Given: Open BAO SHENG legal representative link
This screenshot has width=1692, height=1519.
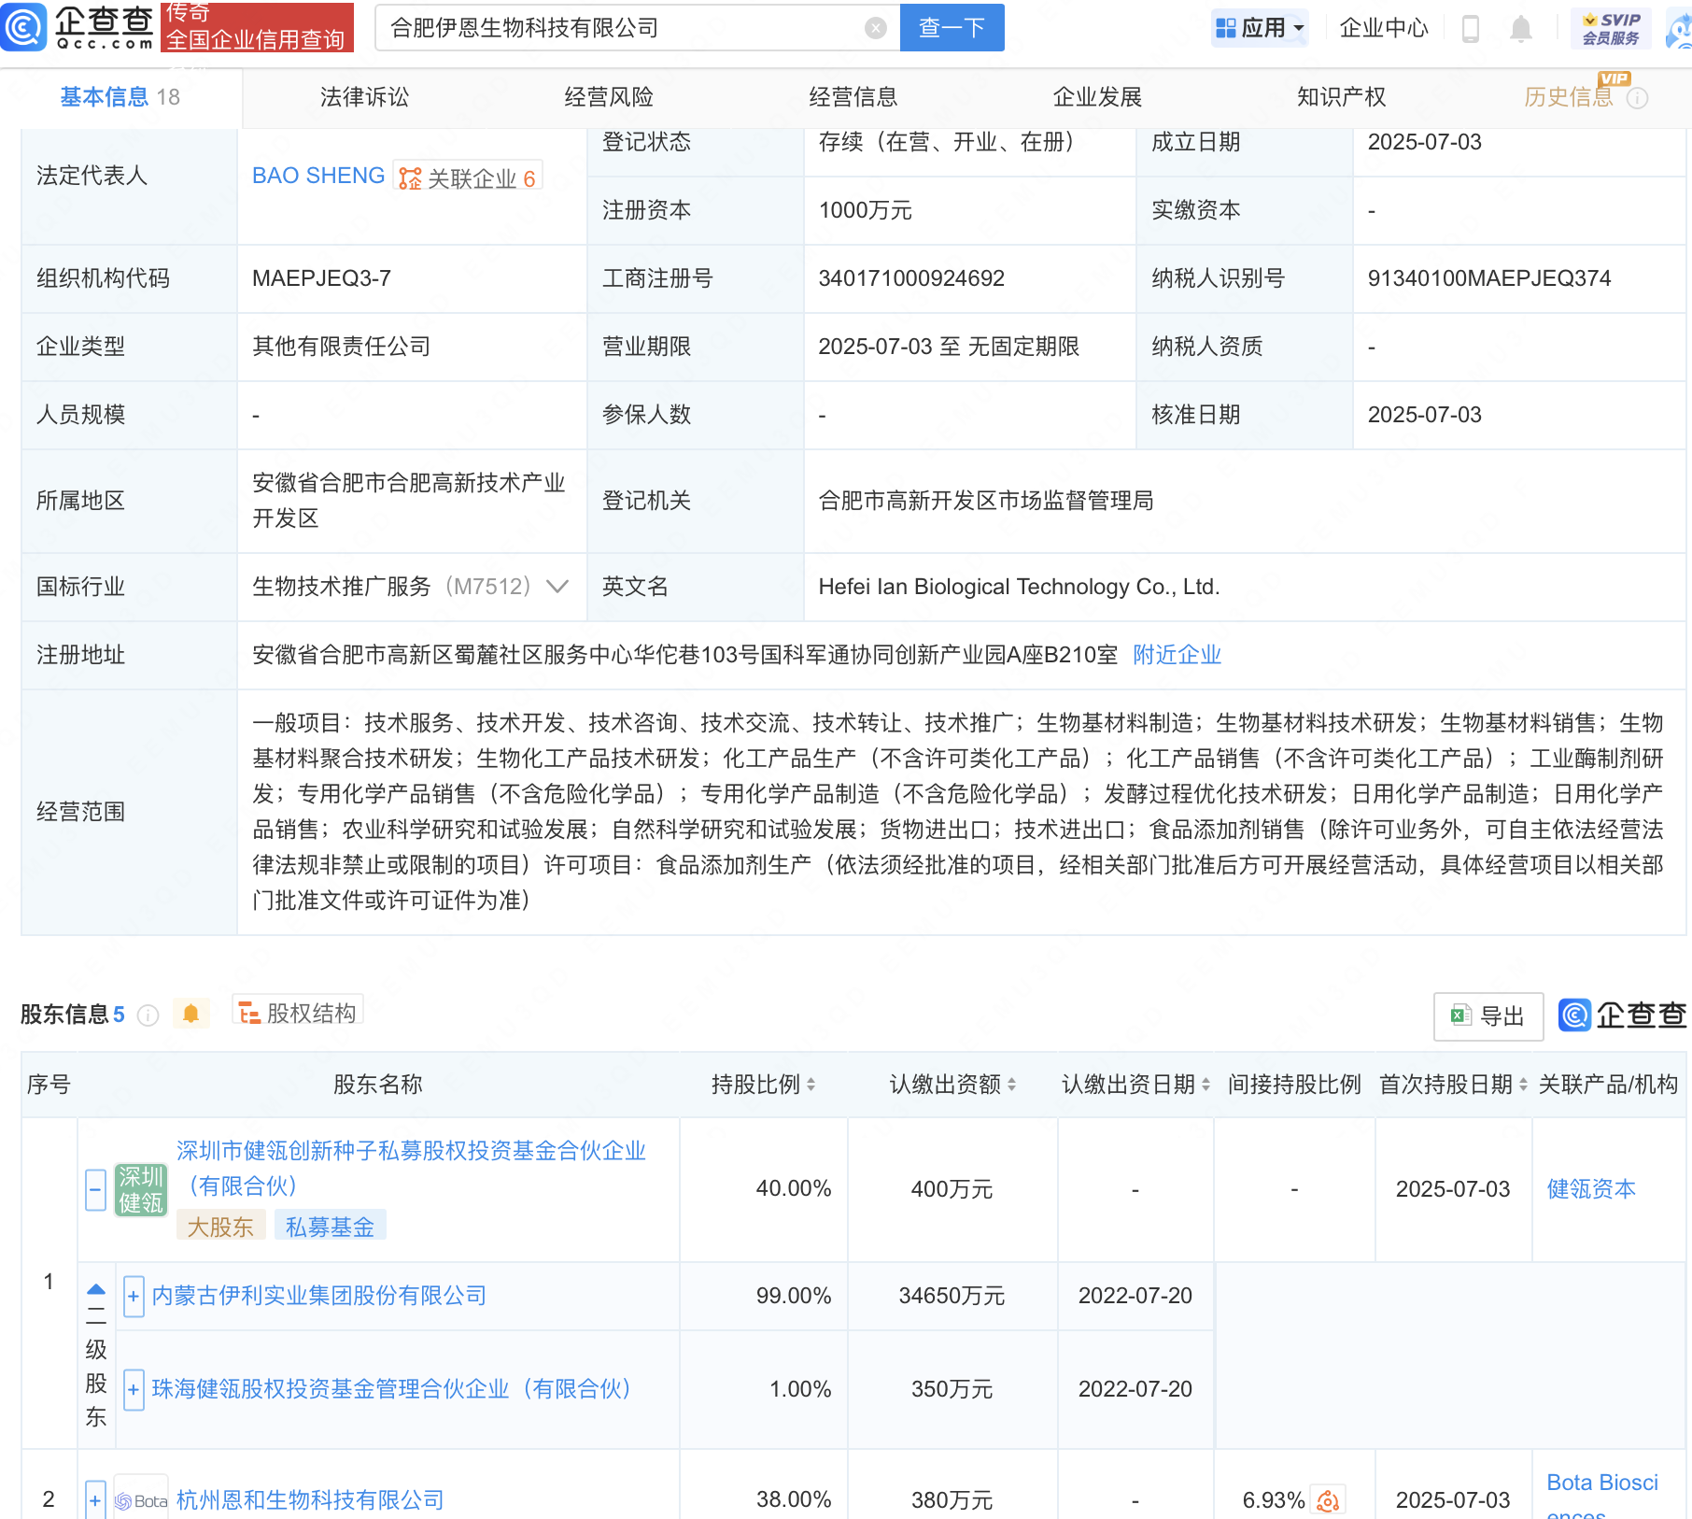Looking at the screenshot, I should coord(318,176).
